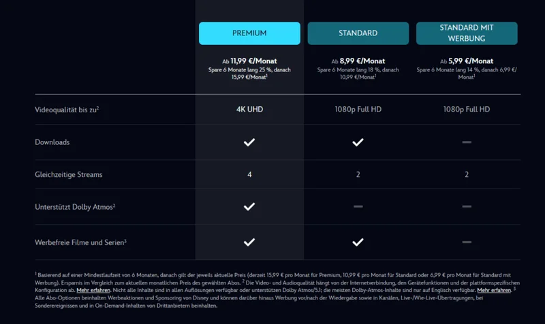Open first Mehr erfahren link after Konfiguration ab
Image resolution: width=545 pixels, height=324 pixels.
pos(93,291)
